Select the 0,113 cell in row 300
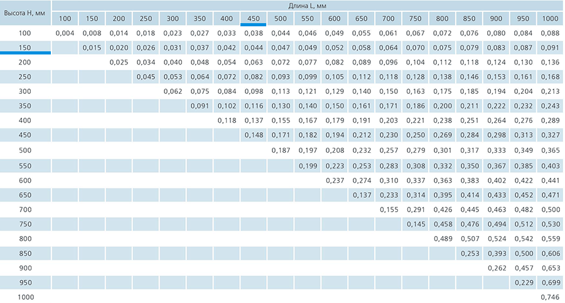 pyautogui.click(x=281, y=91)
